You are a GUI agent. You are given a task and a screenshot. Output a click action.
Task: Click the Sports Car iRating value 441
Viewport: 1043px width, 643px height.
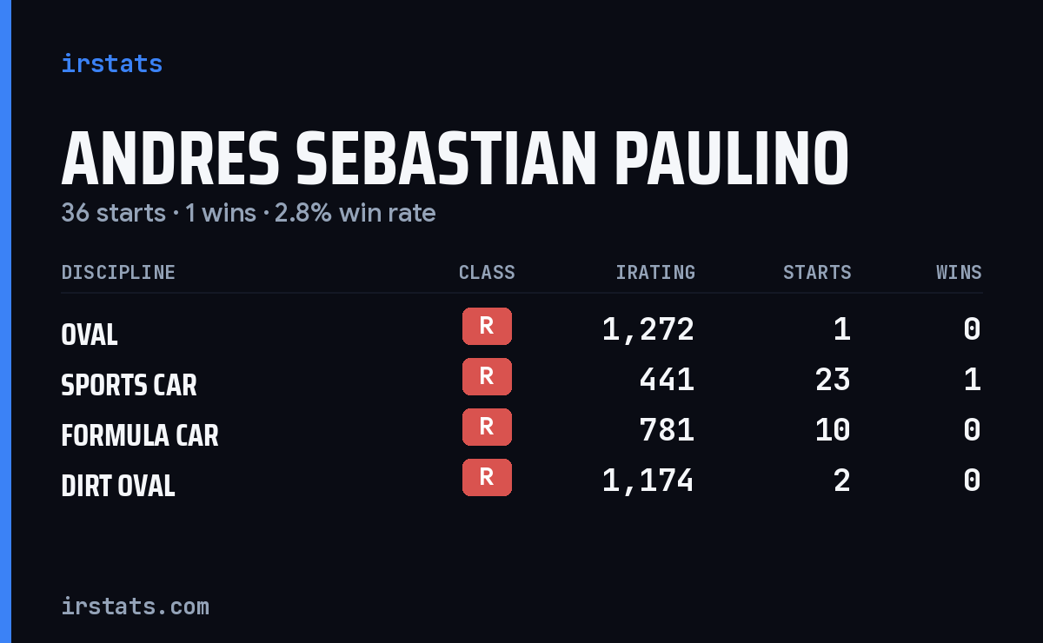coord(667,380)
